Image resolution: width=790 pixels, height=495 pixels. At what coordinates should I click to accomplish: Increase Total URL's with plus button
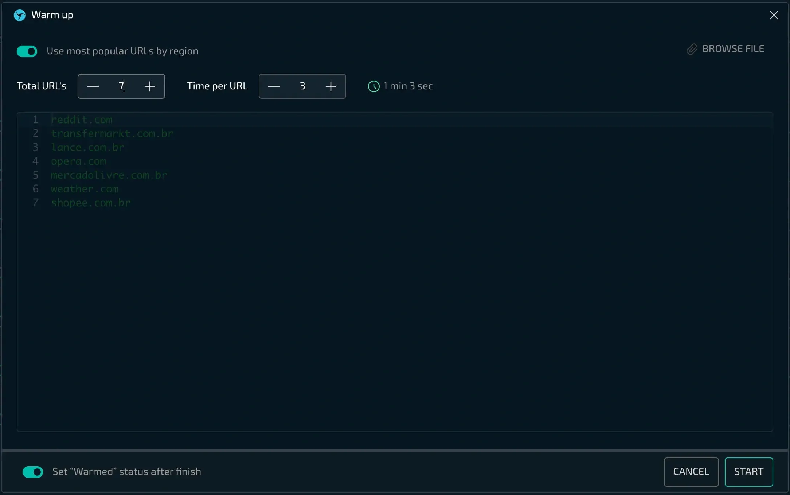click(x=150, y=86)
